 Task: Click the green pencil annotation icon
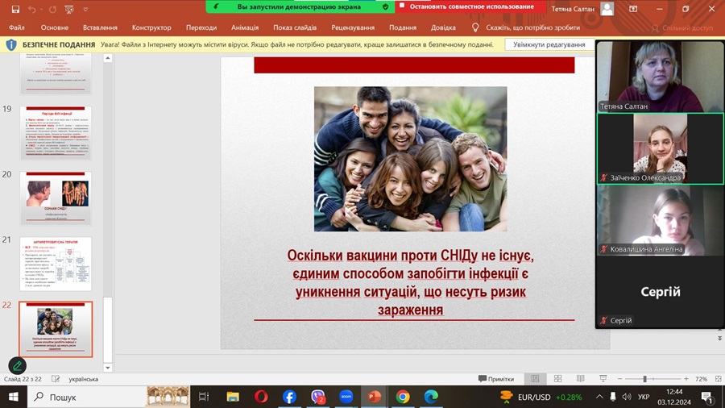click(18, 366)
